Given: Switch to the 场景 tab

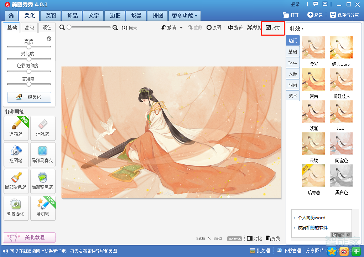Looking at the screenshot, I should click(x=136, y=16).
